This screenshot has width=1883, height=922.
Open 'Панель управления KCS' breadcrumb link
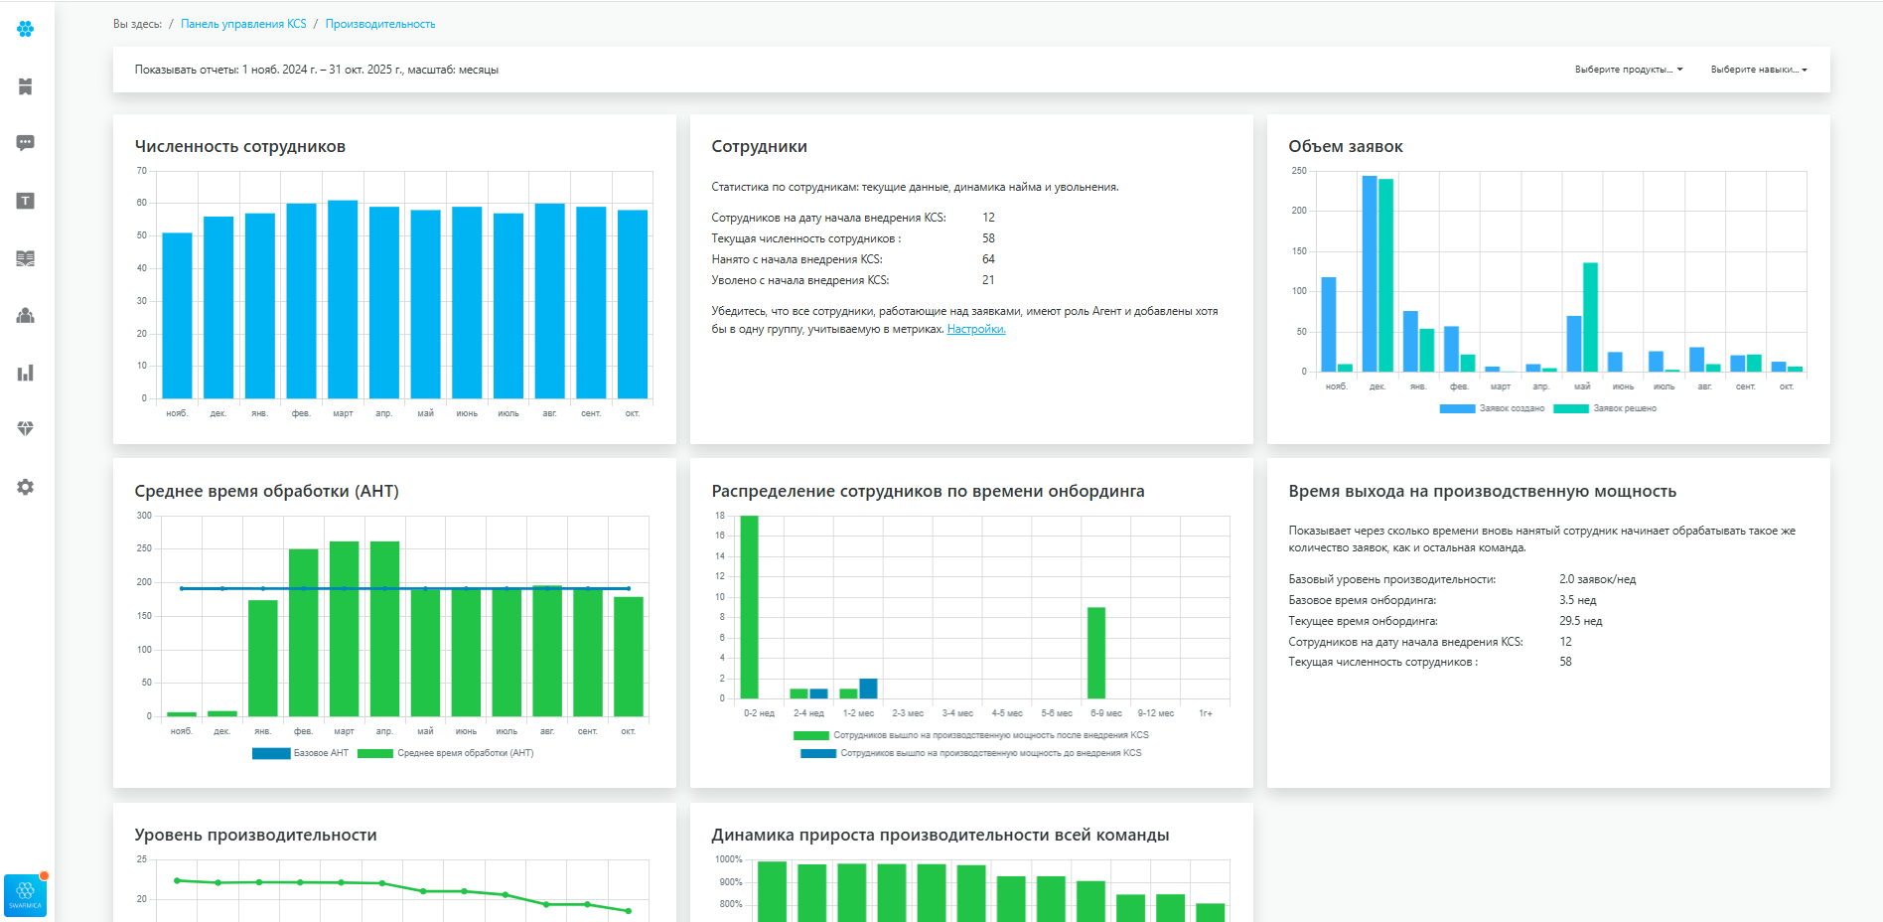pos(243,24)
